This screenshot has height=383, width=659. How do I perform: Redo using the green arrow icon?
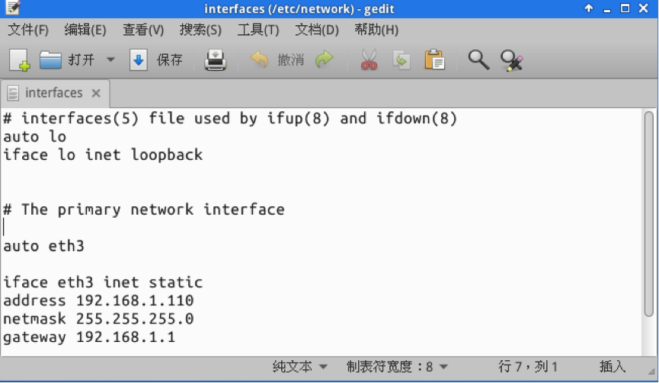[x=325, y=59]
